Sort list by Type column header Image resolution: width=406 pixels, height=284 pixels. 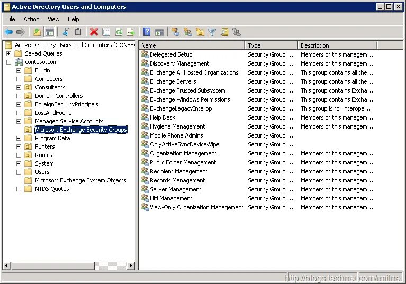coord(272,45)
